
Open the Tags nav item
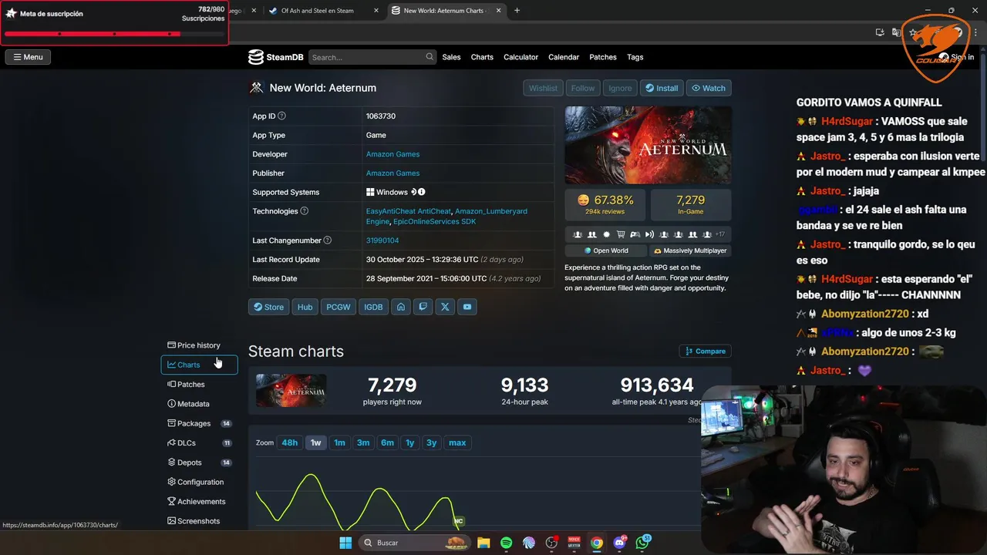[635, 57]
